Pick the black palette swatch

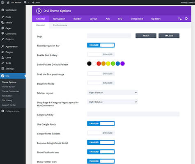click(89, 64)
